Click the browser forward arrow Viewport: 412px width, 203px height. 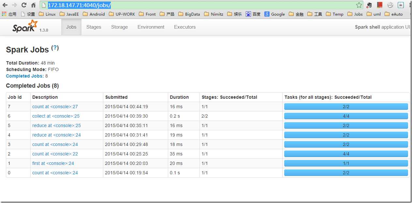[14, 5]
